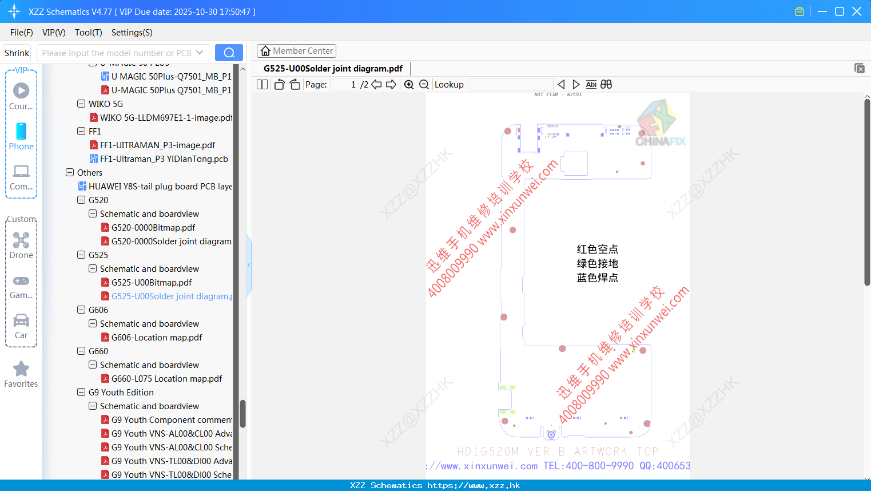Collapse the G606 tree node
Image resolution: width=871 pixels, height=491 pixels.
tap(81, 310)
